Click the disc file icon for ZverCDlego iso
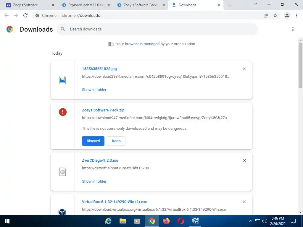The height and width of the screenshot is (227, 303). tap(63, 172)
